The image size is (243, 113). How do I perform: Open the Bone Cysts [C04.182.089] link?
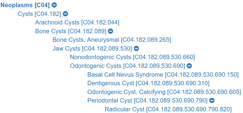(71, 31)
